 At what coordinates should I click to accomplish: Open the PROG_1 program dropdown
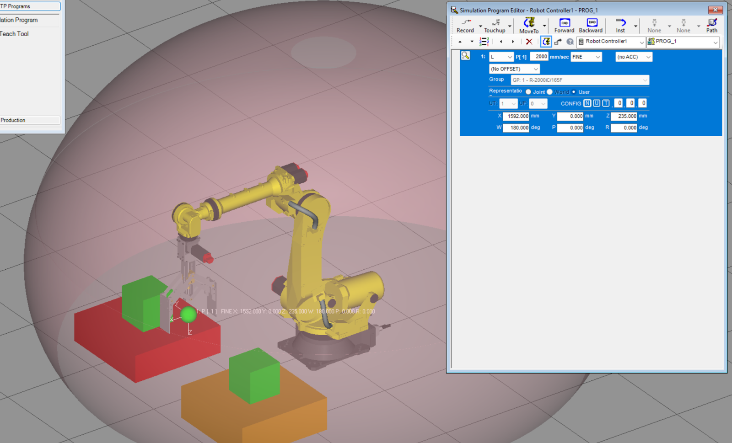pyautogui.click(x=683, y=42)
